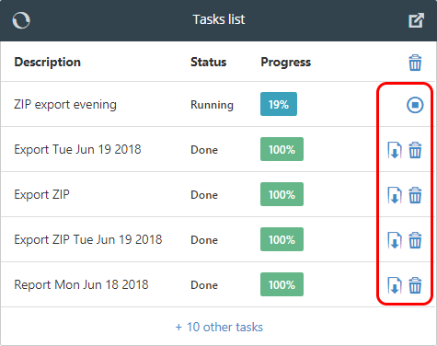Image resolution: width=437 pixels, height=346 pixels.
Task: Click the 19% progress badge
Action: click(279, 104)
